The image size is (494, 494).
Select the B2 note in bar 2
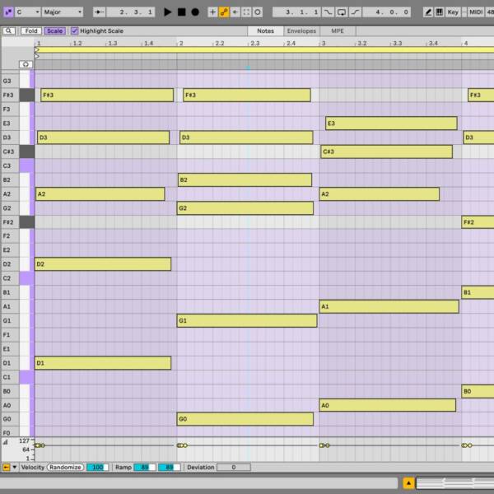pos(245,179)
